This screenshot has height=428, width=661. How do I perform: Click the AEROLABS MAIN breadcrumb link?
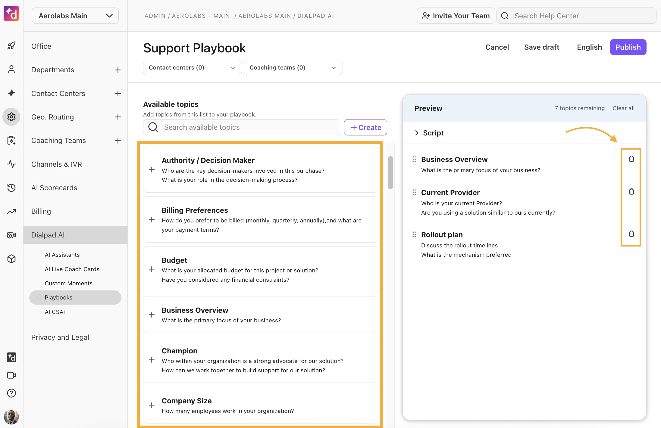pos(265,16)
